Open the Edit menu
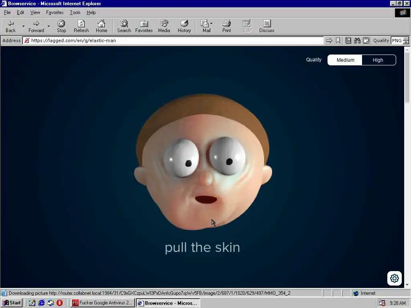Screen dimensions: 411x308 point(20,12)
